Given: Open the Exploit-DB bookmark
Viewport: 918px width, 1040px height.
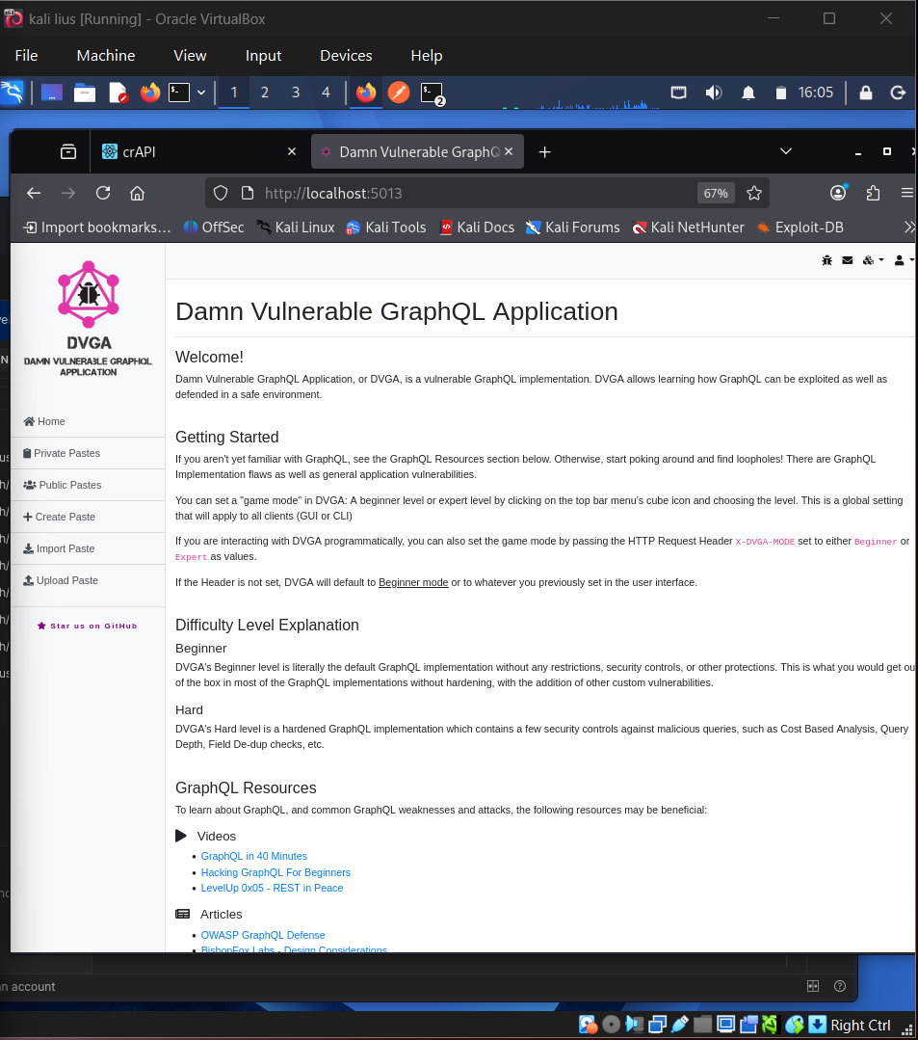Looking at the screenshot, I should 800,227.
